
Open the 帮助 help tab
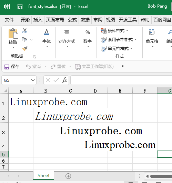[145, 20]
